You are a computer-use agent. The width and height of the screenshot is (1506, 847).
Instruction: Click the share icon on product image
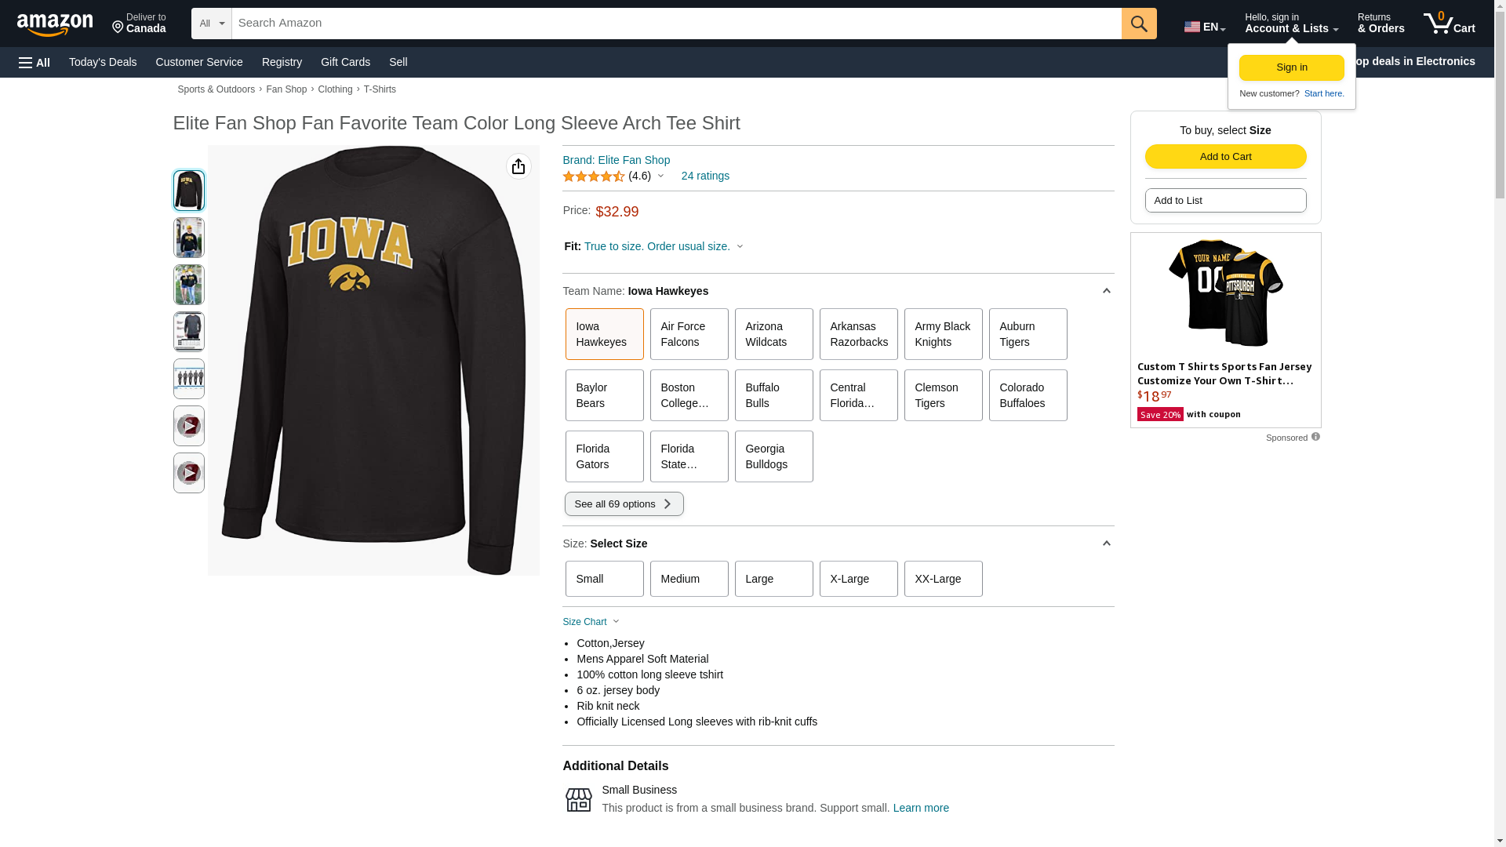(518, 166)
